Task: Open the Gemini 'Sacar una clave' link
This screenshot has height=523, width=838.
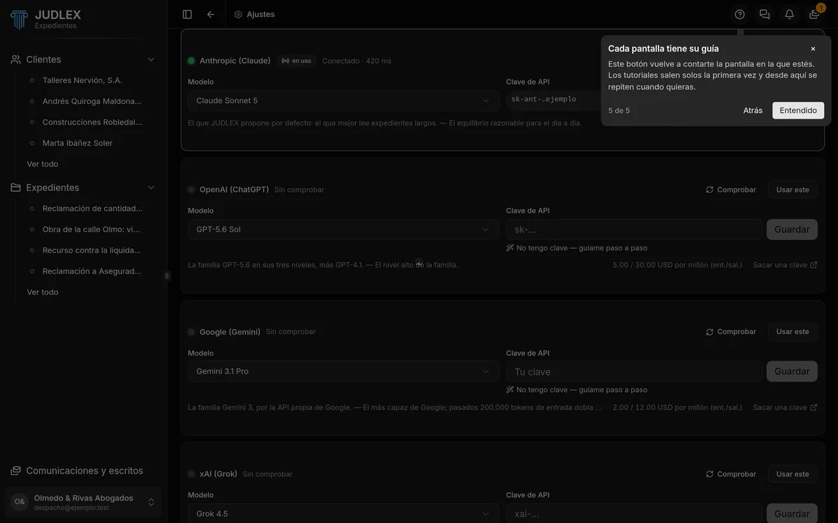Action: (x=785, y=407)
